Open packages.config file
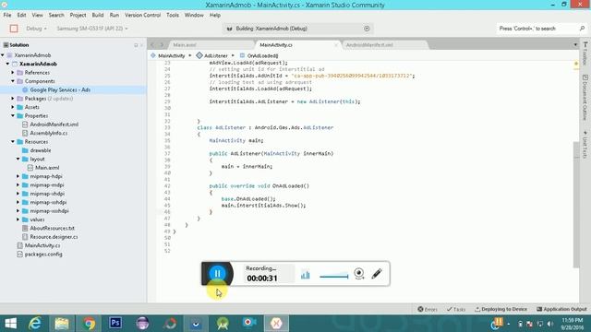Screen dimensions: 591x332 click(43, 255)
